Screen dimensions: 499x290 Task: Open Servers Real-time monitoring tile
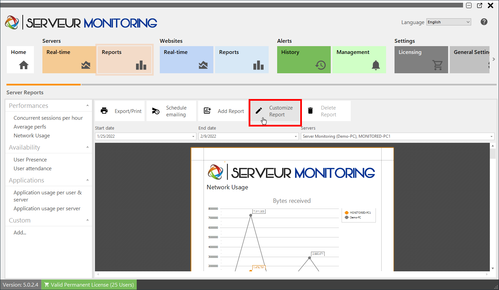coord(69,60)
